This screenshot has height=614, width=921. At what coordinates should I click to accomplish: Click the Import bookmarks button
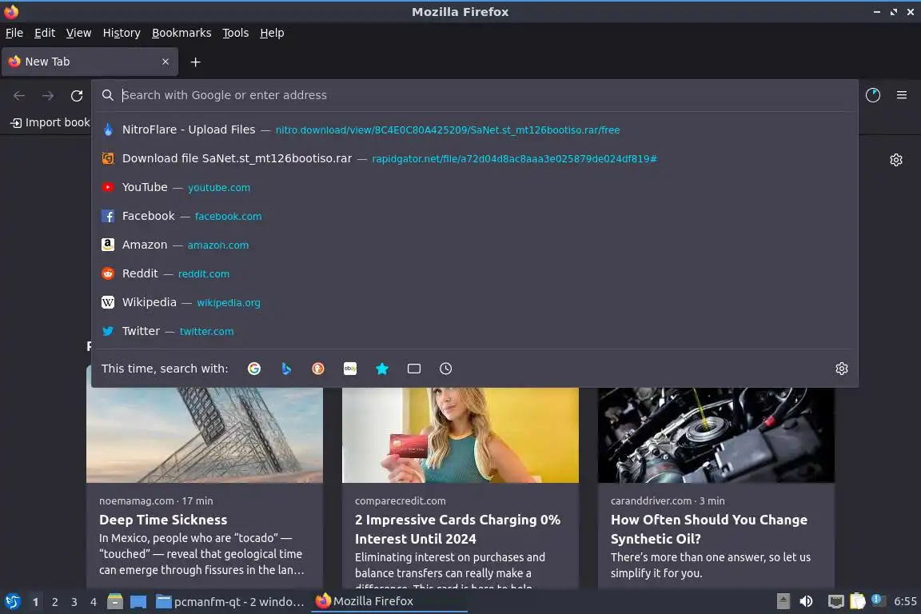[x=50, y=122]
